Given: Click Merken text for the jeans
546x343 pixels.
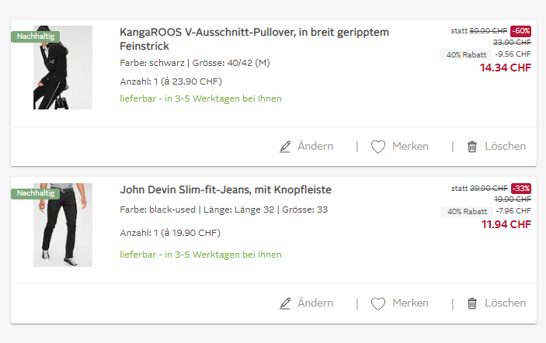Looking at the screenshot, I should pyautogui.click(x=410, y=303).
